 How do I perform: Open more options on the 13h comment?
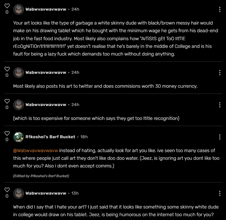click(x=220, y=193)
